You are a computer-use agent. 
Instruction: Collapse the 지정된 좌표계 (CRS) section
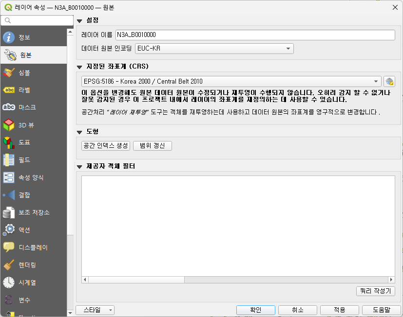click(79, 67)
